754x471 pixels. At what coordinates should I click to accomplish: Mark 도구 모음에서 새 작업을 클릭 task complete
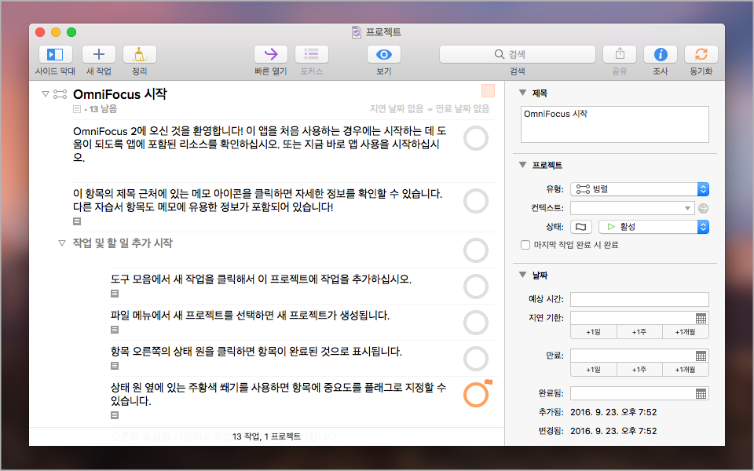pyautogui.click(x=476, y=287)
